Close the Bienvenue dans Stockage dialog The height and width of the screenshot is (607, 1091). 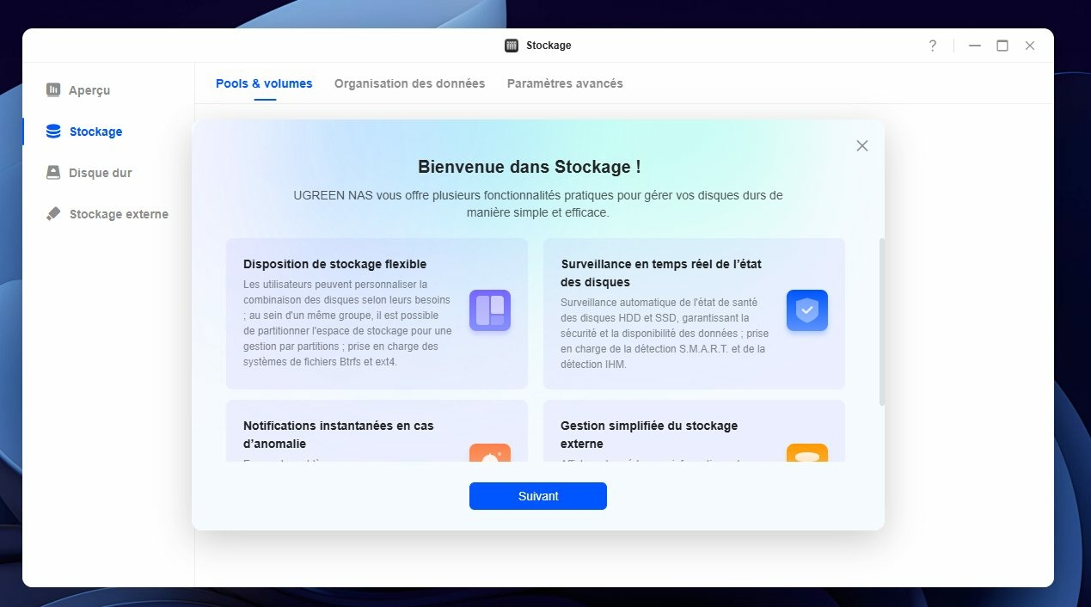(x=861, y=146)
